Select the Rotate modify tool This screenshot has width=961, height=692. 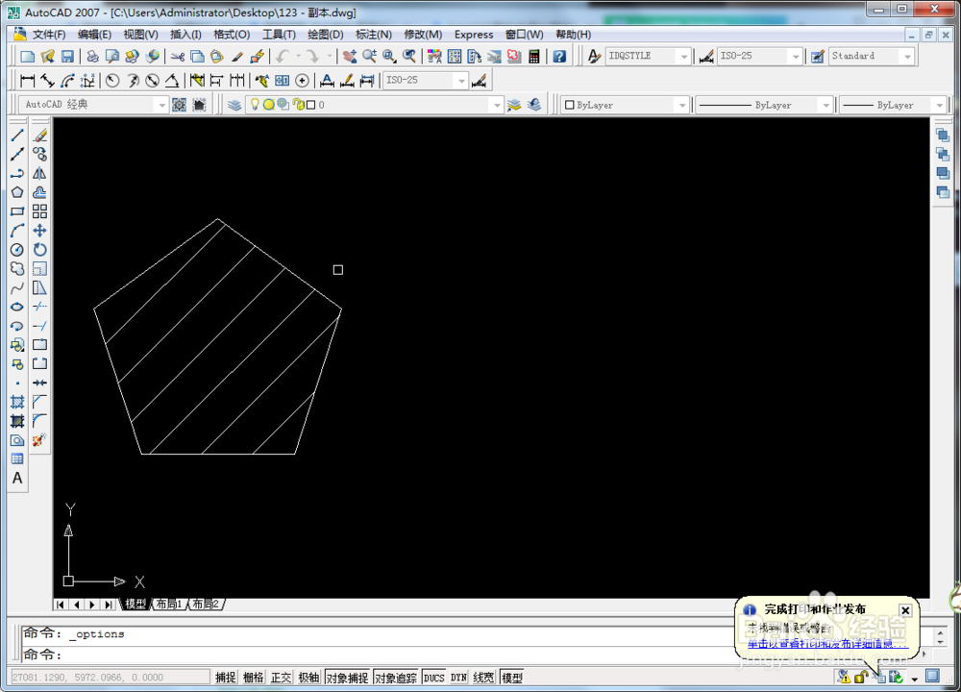pyautogui.click(x=39, y=250)
